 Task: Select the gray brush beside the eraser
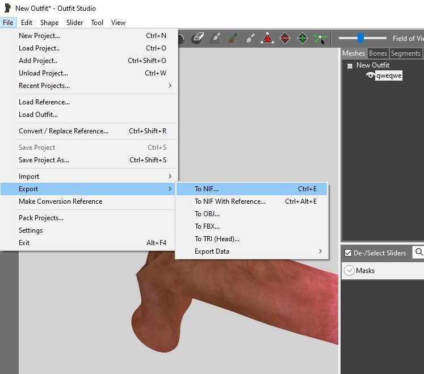point(215,39)
